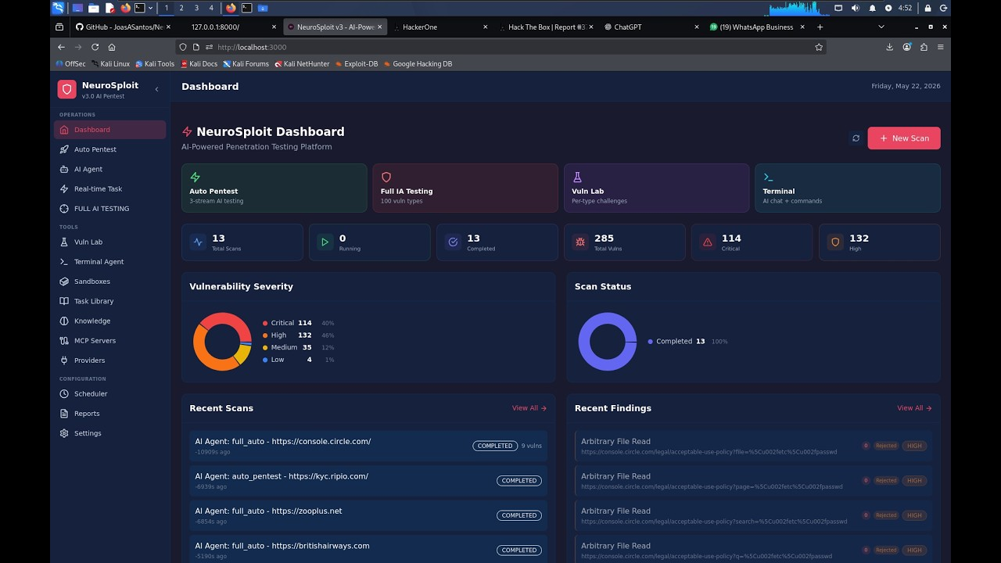
Task: Click the Vuln Lab flask icon in sidebar
Action: point(65,242)
